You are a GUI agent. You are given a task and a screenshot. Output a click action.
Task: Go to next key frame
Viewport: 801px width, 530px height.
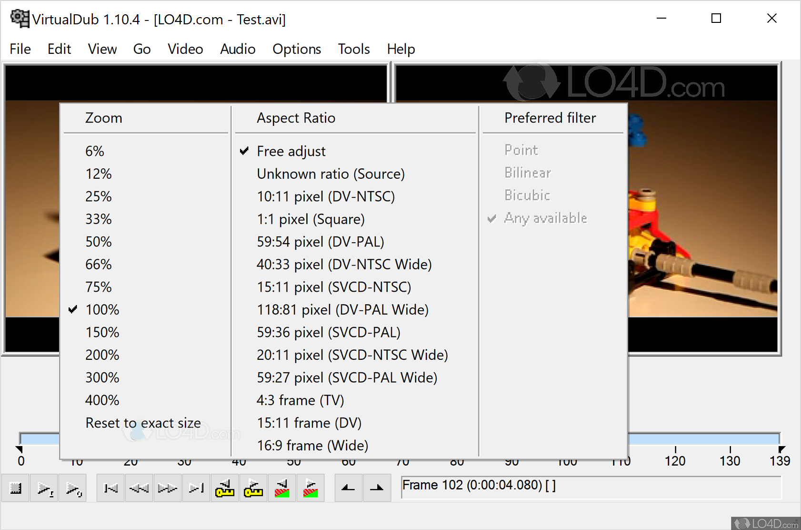pyautogui.click(x=253, y=488)
